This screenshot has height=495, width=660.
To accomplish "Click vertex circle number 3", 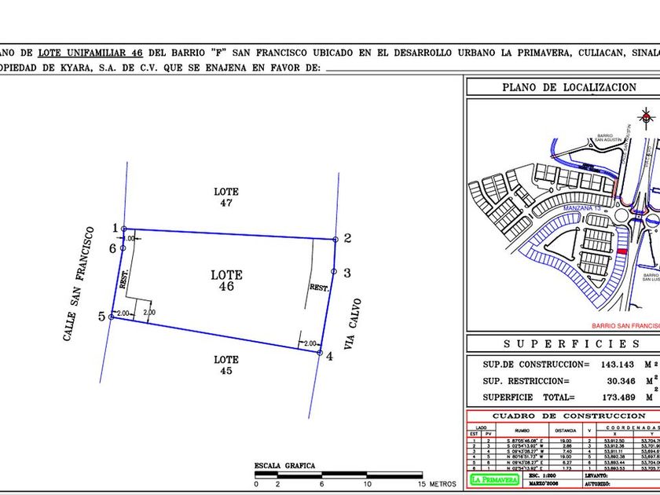I will [x=334, y=272].
